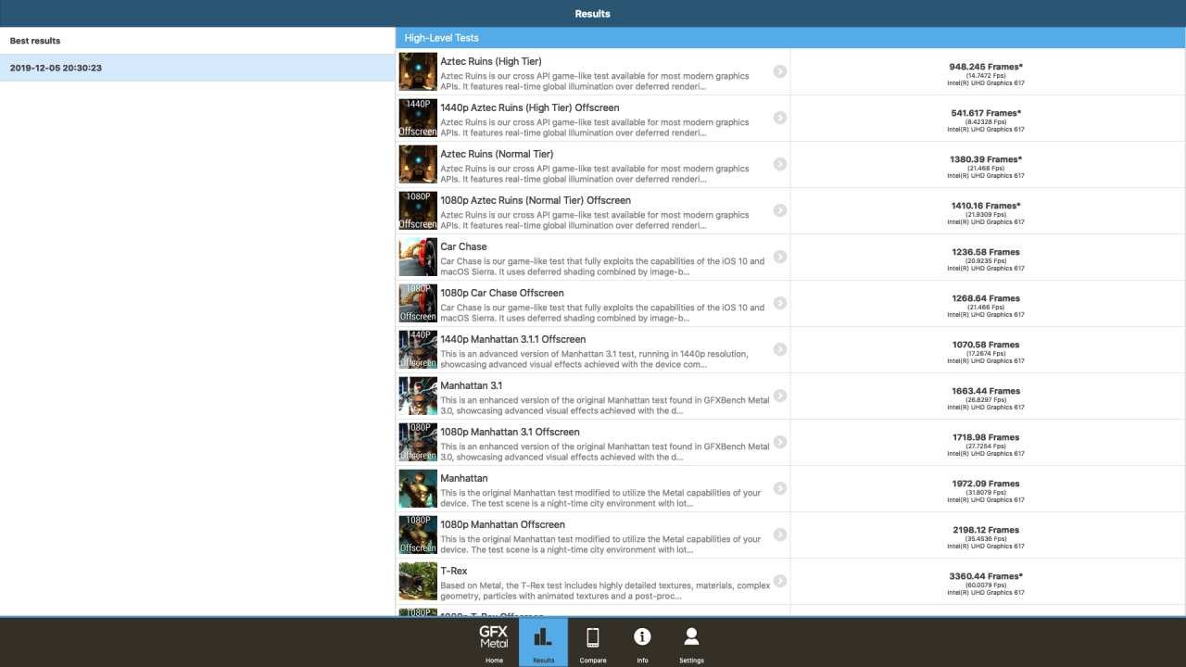The image size is (1186, 667).
Task: Click the 1440p Aztec Ruins (High Tier) Offscreen title
Action: pos(530,107)
